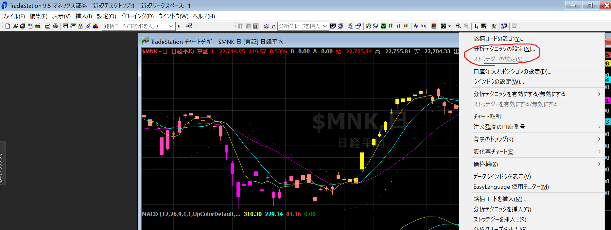This screenshot has width=611, height=230.
Task: Expand the 注文残高の口座番号 submenu
Action: (x=532, y=127)
